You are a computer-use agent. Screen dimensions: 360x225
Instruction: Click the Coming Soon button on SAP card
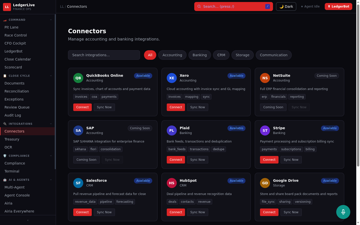tap(86, 160)
